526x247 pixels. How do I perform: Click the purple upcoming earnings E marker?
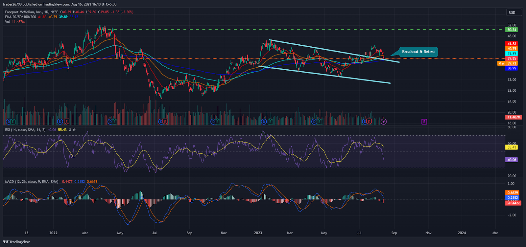click(x=424, y=122)
